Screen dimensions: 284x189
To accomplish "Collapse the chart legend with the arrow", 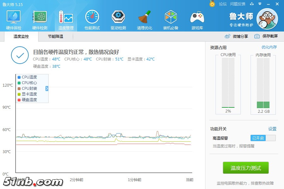I will [x=47, y=89].
